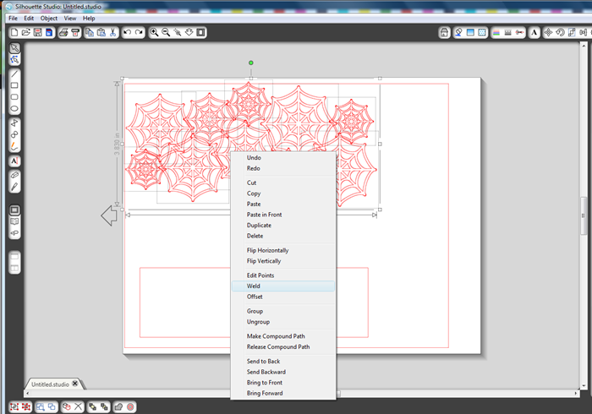The width and height of the screenshot is (592, 414).
Task: Click the Copy icon in the toolbar
Action: [x=90, y=32]
